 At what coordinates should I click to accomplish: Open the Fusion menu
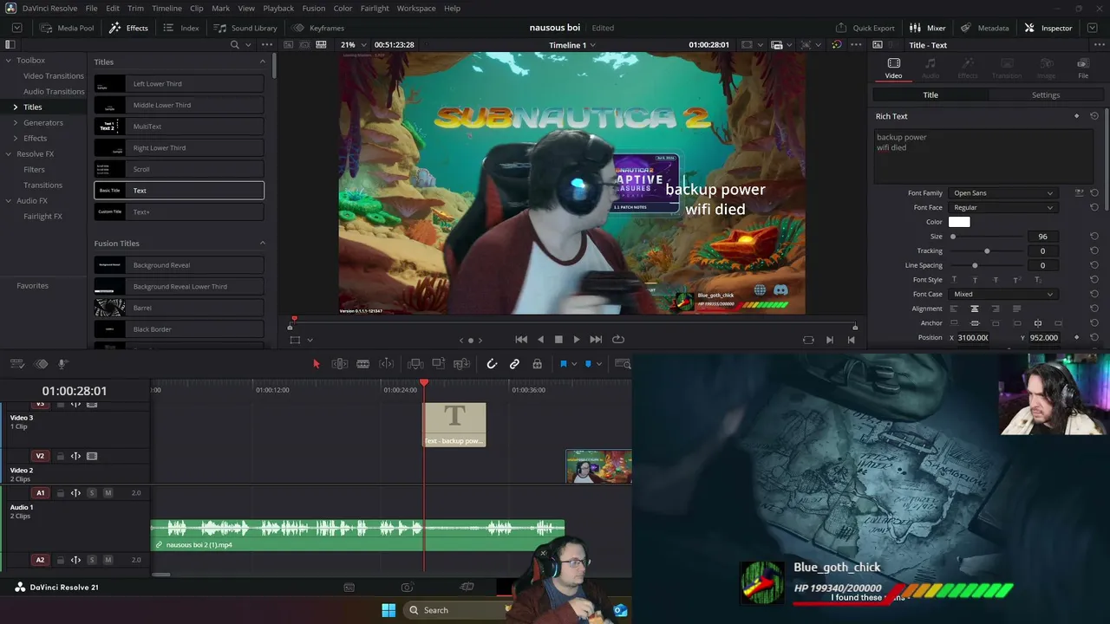click(314, 8)
